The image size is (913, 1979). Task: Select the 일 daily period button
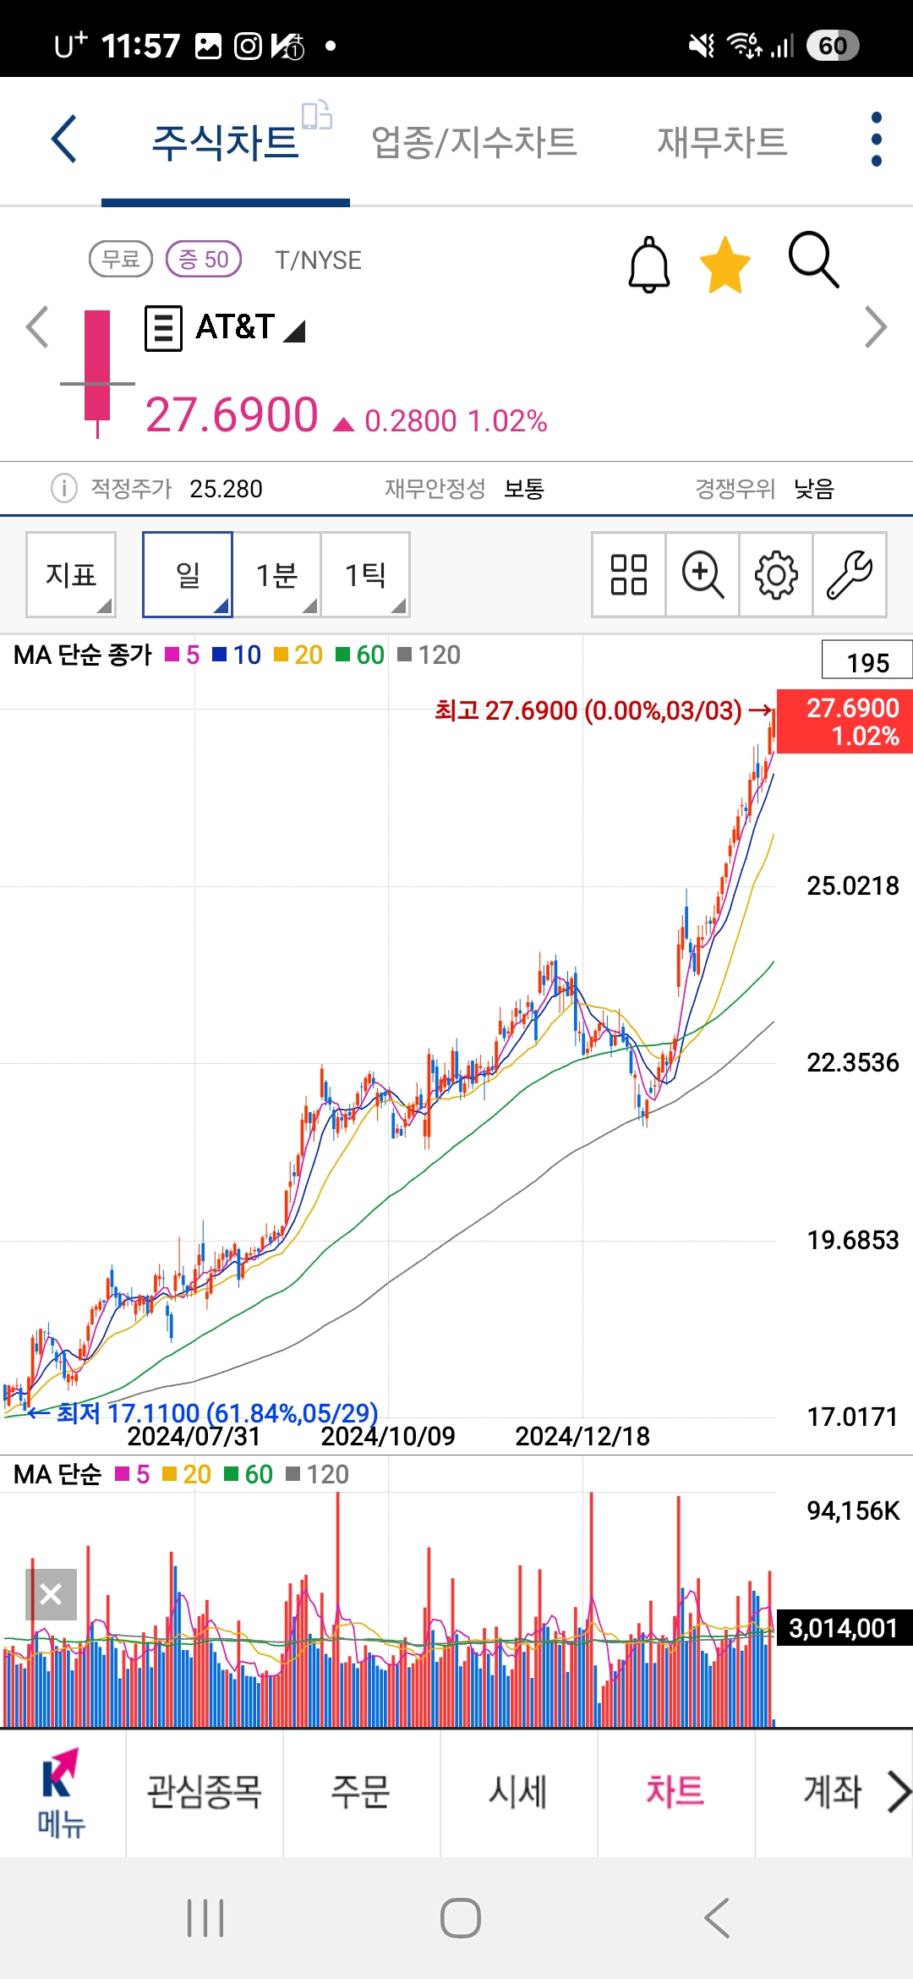pos(188,575)
